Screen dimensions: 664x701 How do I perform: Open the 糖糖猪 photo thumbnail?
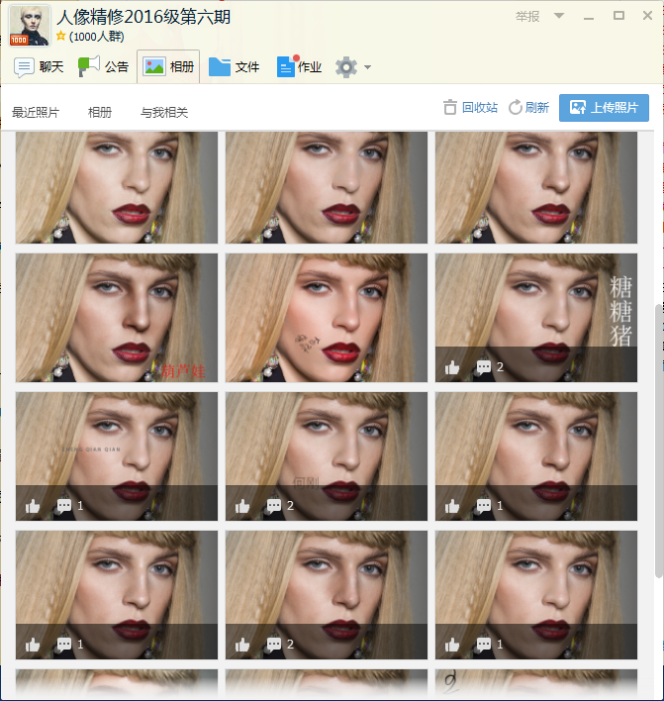tap(536, 318)
